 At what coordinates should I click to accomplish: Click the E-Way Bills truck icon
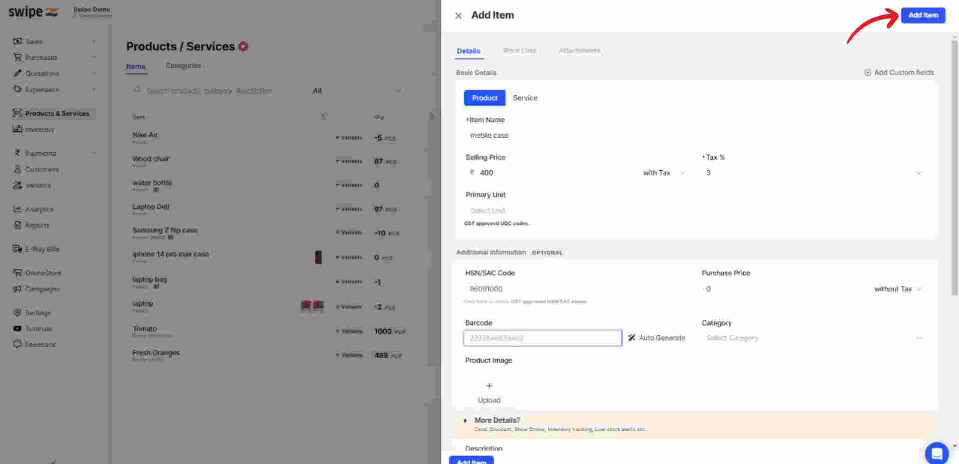(17, 249)
